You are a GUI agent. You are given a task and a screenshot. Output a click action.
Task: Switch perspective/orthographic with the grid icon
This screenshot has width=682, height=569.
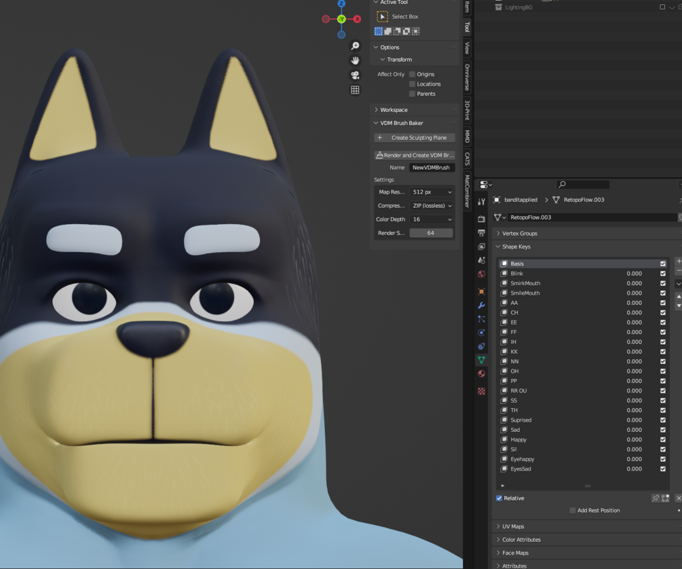tap(356, 90)
